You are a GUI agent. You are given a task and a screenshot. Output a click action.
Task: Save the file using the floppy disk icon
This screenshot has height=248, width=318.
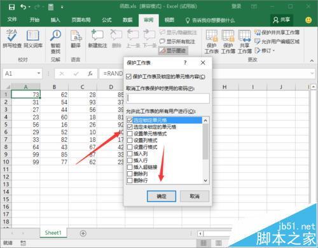[x=11, y=7]
